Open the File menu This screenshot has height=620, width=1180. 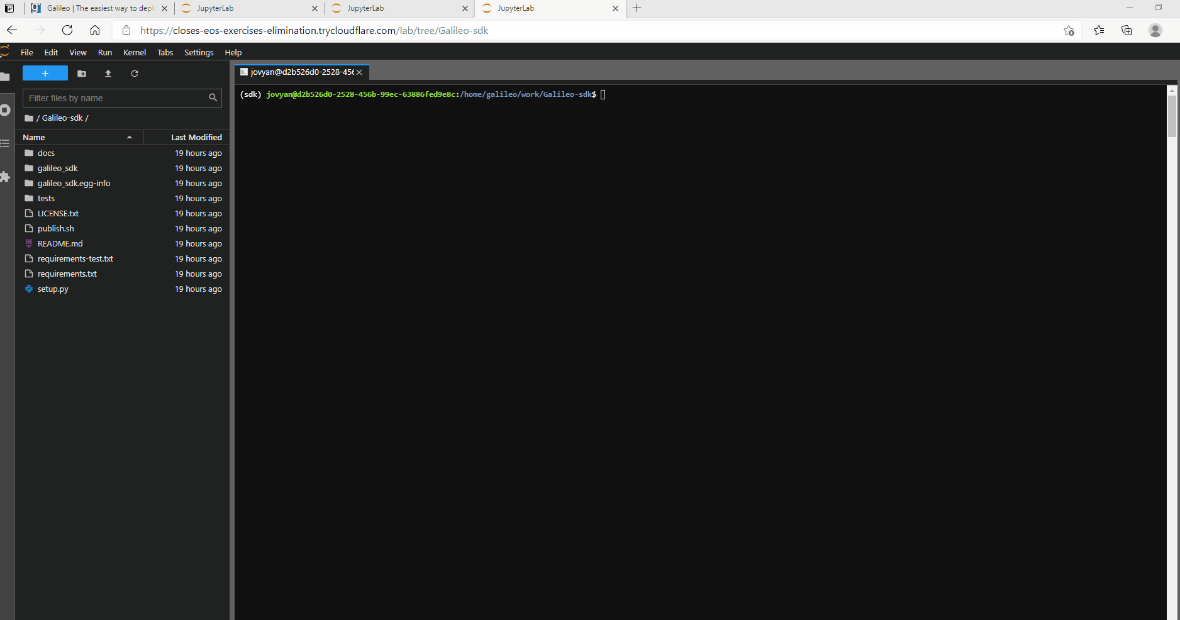(x=26, y=53)
